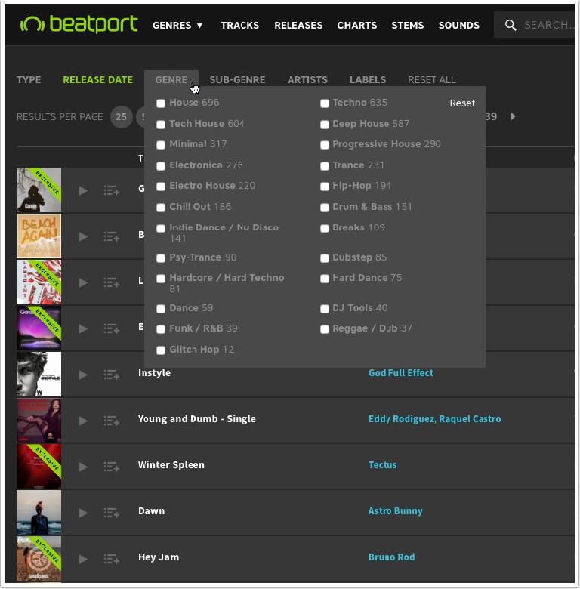
Task: Open the Genres dropdown in navbar
Action: tap(177, 25)
